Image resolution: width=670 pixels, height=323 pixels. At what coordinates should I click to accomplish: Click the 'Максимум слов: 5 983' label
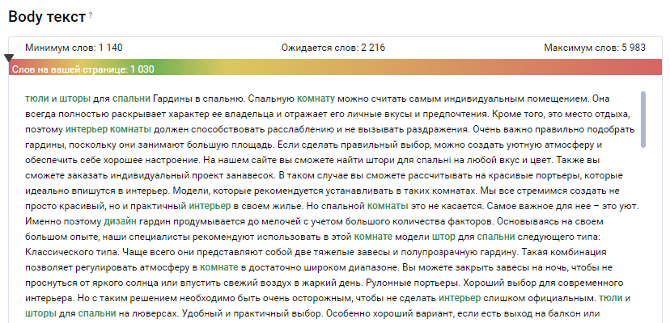tap(595, 48)
